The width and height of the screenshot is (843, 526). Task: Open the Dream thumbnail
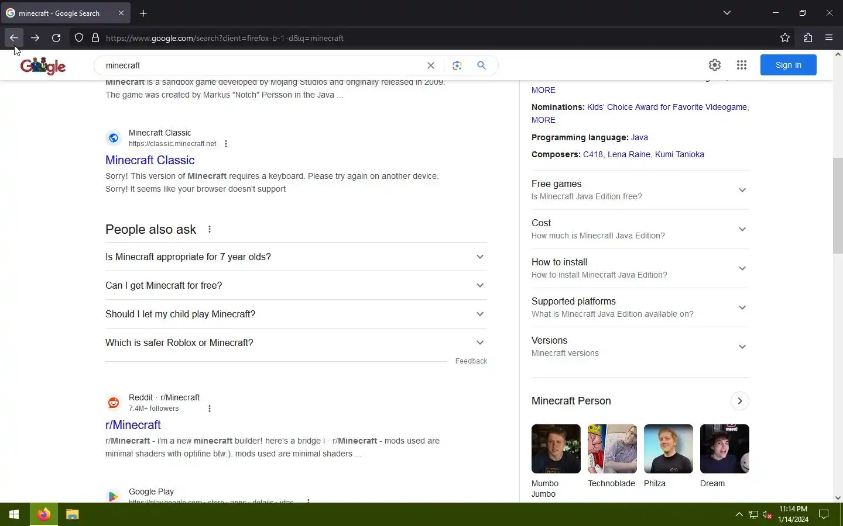[725, 449]
